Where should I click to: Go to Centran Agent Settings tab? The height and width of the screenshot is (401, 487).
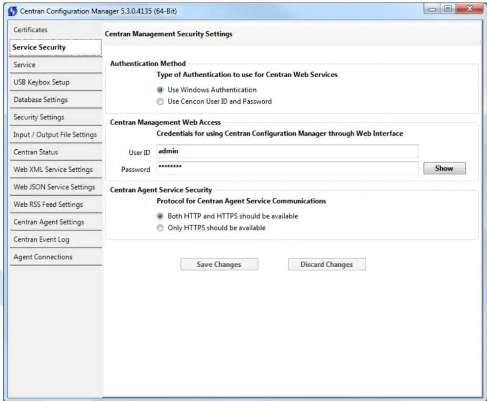(56, 222)
